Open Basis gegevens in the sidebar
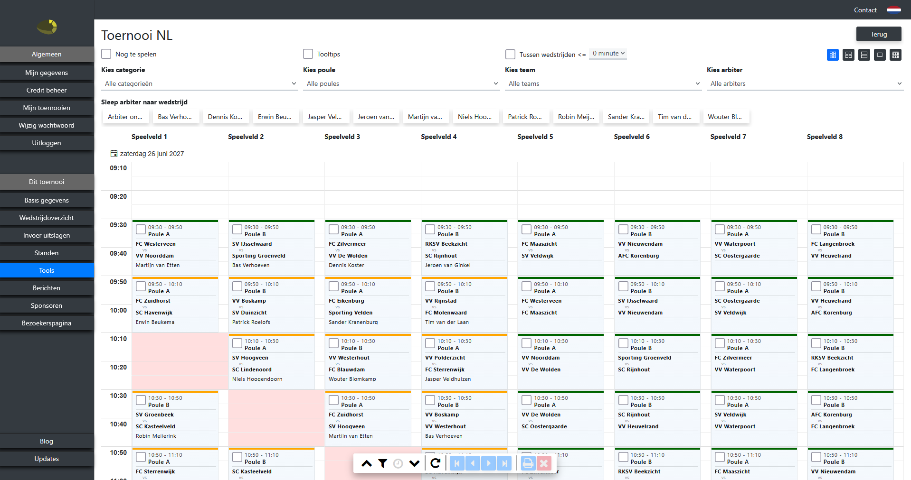Image resolution: width=911 pixels, height=480 pixels. coord(47,200)
